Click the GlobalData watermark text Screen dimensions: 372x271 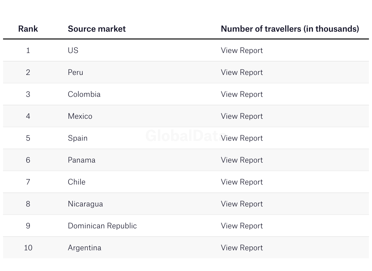[185, 135]
